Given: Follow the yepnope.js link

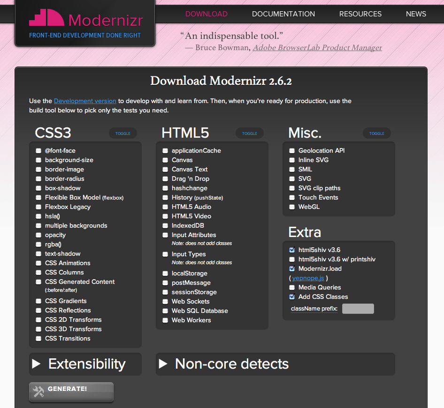Looking at the screenshot, I should [x=308, y=278].
